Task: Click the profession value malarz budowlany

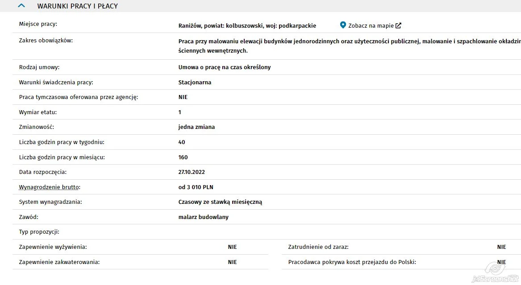Action: point(203,217)
